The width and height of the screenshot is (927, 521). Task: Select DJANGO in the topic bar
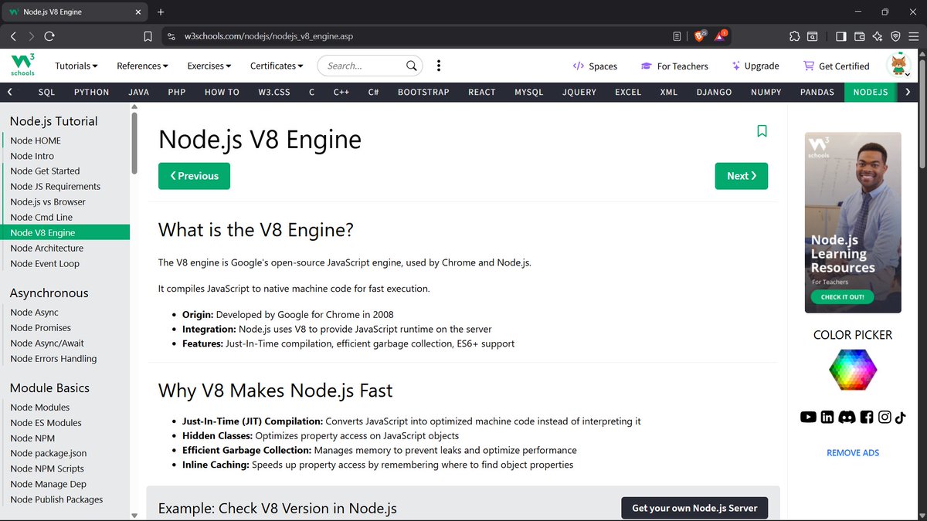click(x=714, y=92)
